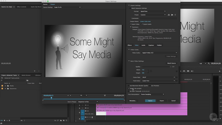Viewport: 222px width, 125px height.
Task: Toggle V3 track eye visibility
Action: pyautogui.click(x=88, y=105)
